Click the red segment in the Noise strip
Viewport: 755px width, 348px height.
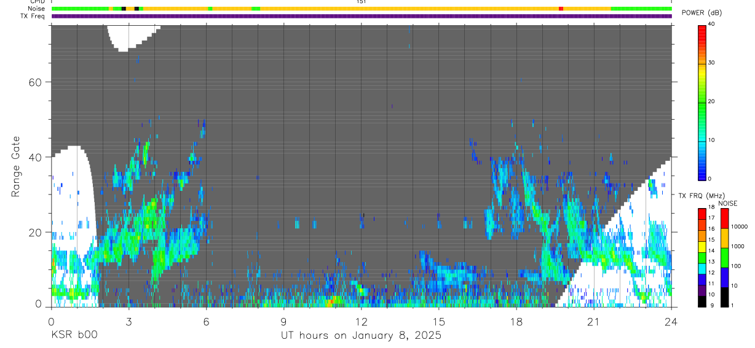(x=561, y=9)
